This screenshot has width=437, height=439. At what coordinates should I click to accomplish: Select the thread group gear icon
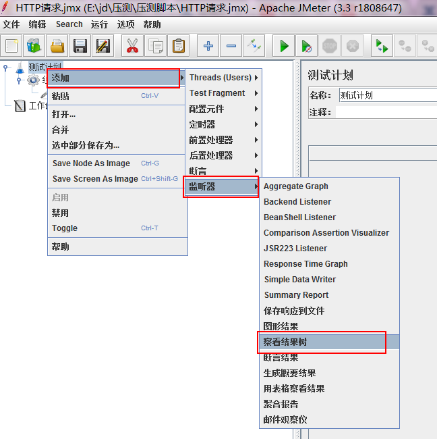tap(33, 80)
